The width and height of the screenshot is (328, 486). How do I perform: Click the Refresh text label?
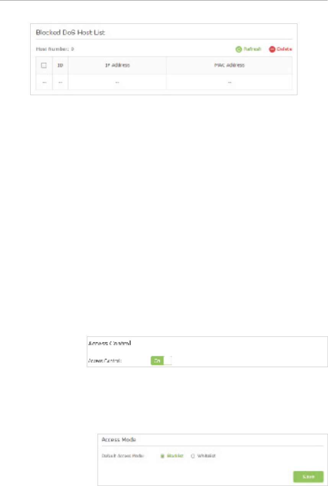click(253, 49)
